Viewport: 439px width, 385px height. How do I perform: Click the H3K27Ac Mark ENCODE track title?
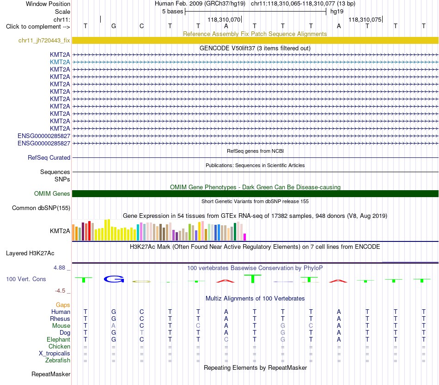click(x=255, y=247)
